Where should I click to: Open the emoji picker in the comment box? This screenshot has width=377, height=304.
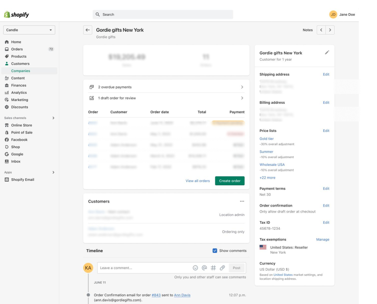[195, 268]
